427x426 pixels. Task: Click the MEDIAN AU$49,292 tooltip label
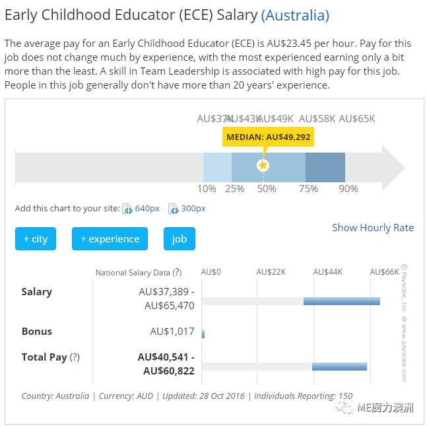pyautogui.click(x=268, y=137)
